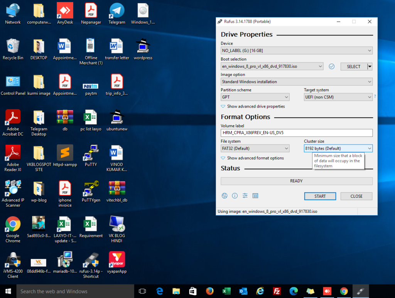This screenshot has height=298, width=395.
Task: Select the httpd-xampp Sublime file icon
Action: 65,155
